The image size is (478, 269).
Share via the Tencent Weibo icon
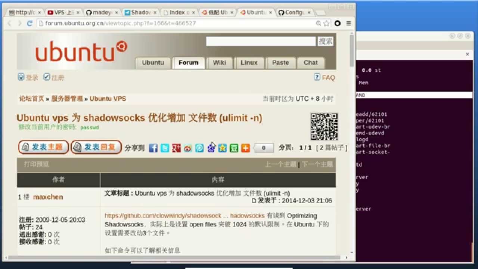(199, 148)
